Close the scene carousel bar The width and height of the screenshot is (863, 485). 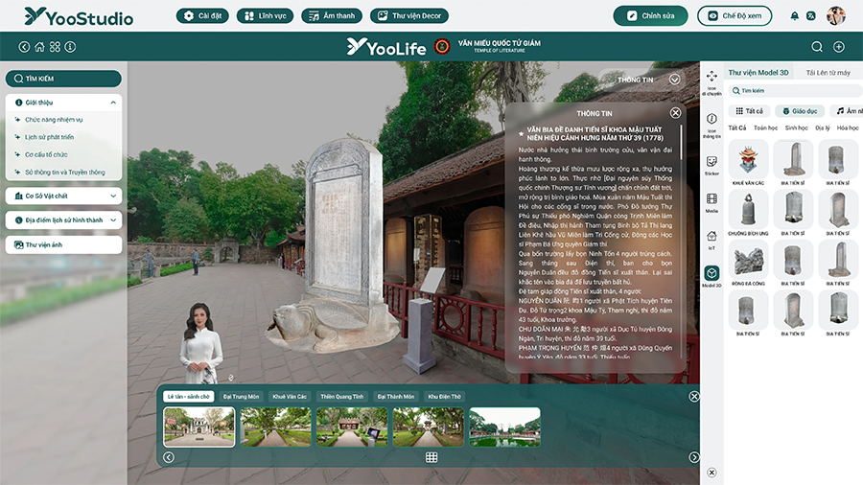tap(694, 397)
